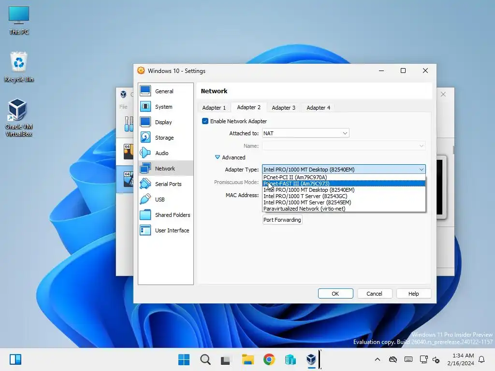
Task: Open the Recycle Bin desktop icon
Action: click(x=19, y=67)
